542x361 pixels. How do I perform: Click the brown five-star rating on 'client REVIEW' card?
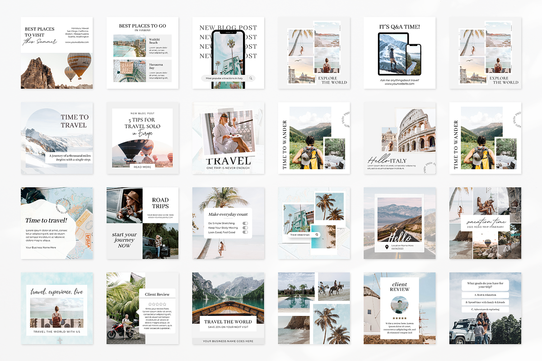coord(399,319)
